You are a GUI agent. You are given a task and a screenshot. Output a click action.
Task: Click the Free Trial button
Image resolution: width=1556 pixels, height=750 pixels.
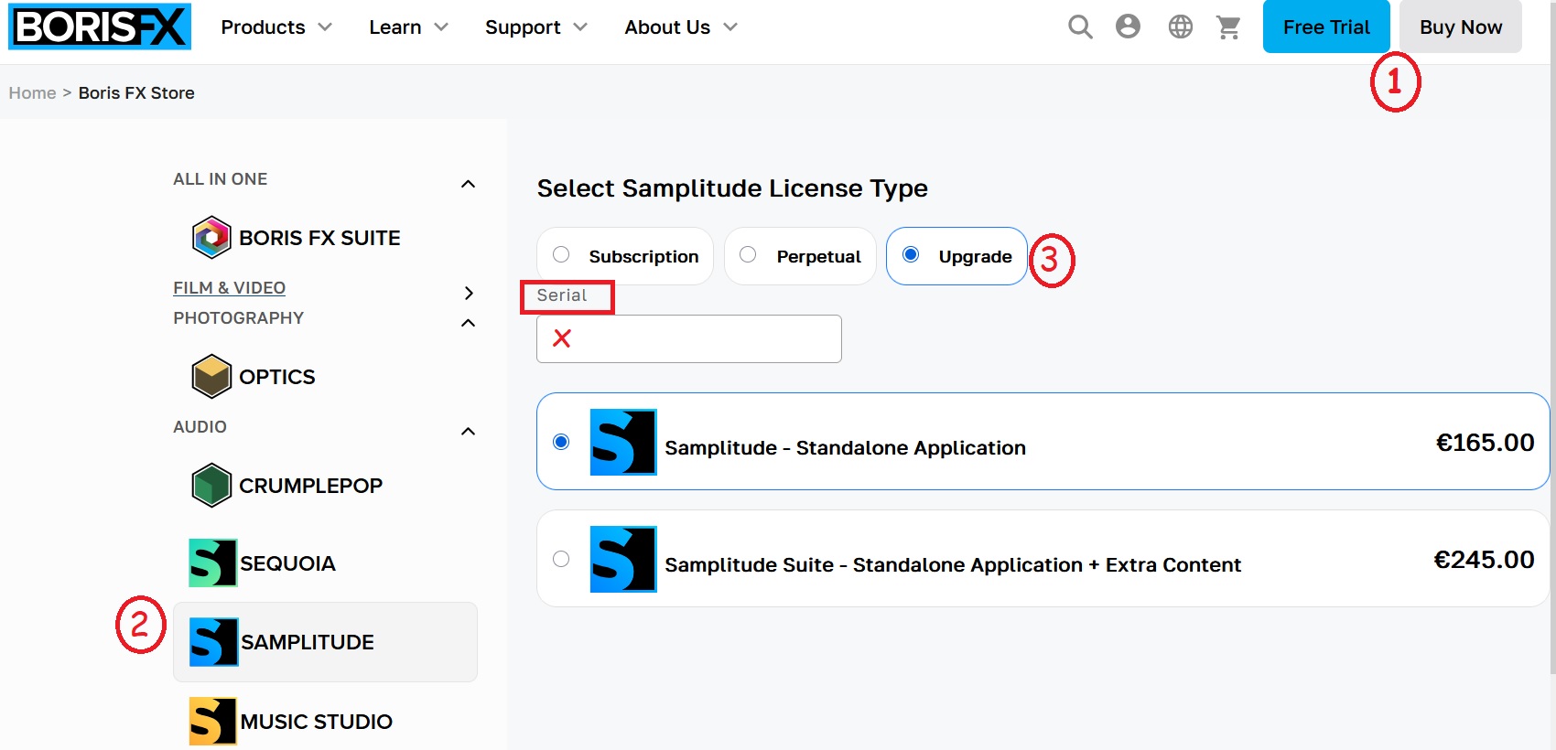(1326, 27)
